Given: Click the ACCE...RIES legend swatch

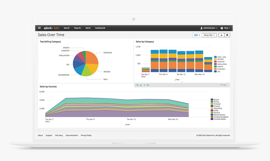Looking at the screenshot, I should (215, 57).
